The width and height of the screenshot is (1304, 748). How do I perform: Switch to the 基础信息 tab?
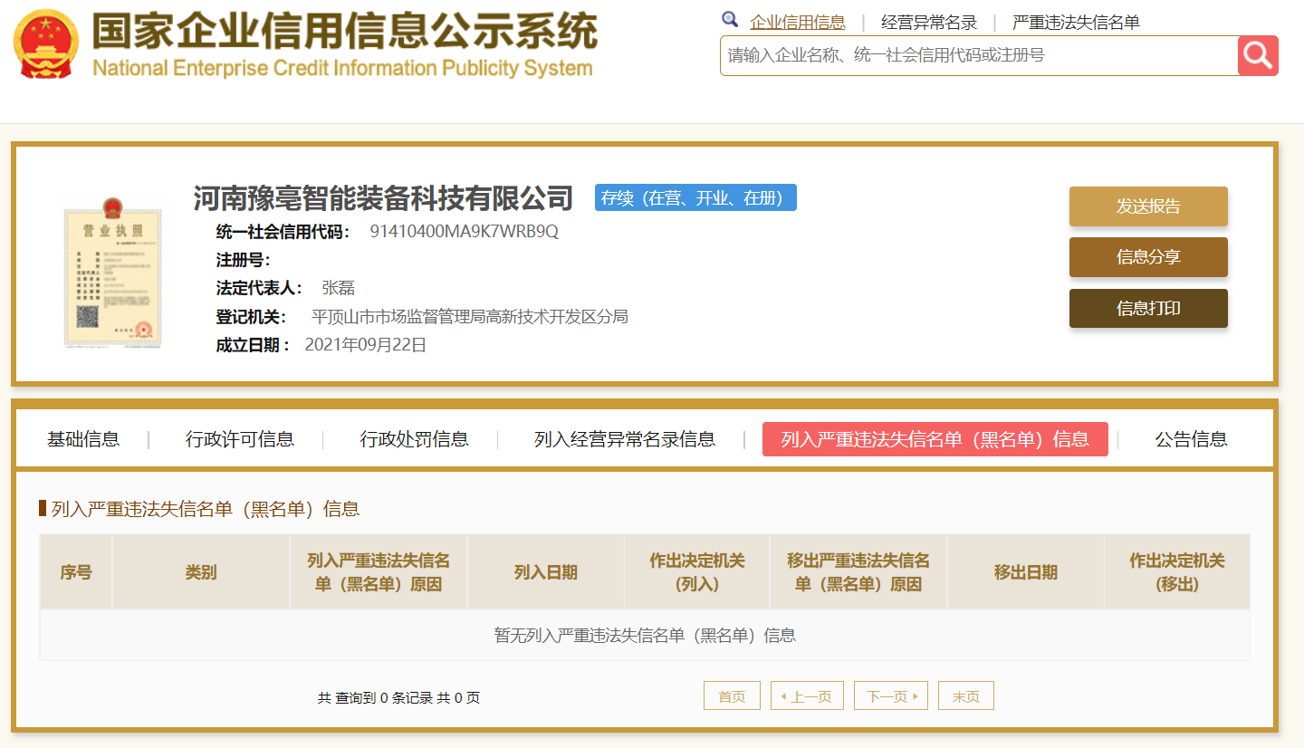click(x=83, y=439)
